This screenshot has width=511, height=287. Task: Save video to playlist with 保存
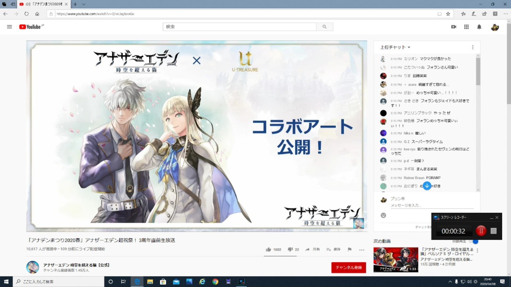[333, 250]
